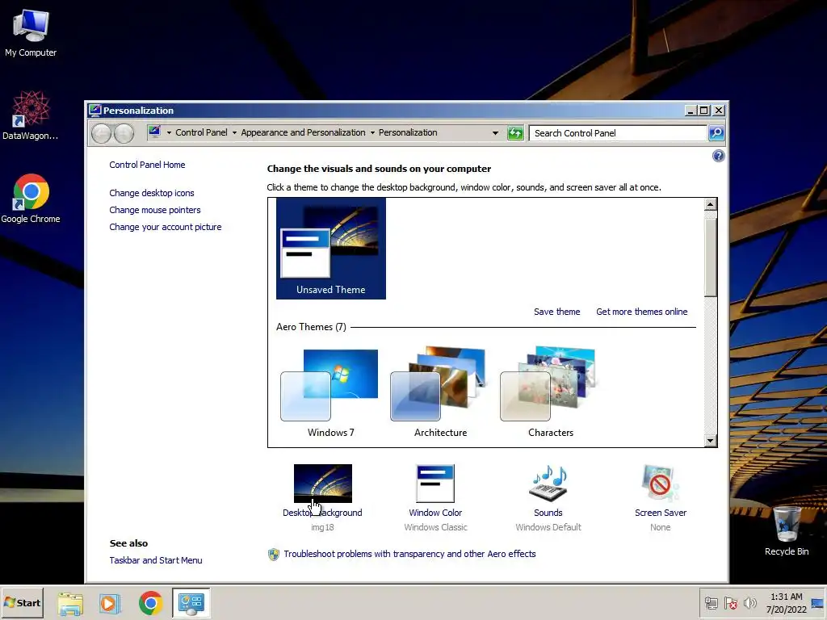Click the theme list scrollbar thumb
Viewport: 827px width, 620px height.
pyautogui.click(x=711, y=258)
